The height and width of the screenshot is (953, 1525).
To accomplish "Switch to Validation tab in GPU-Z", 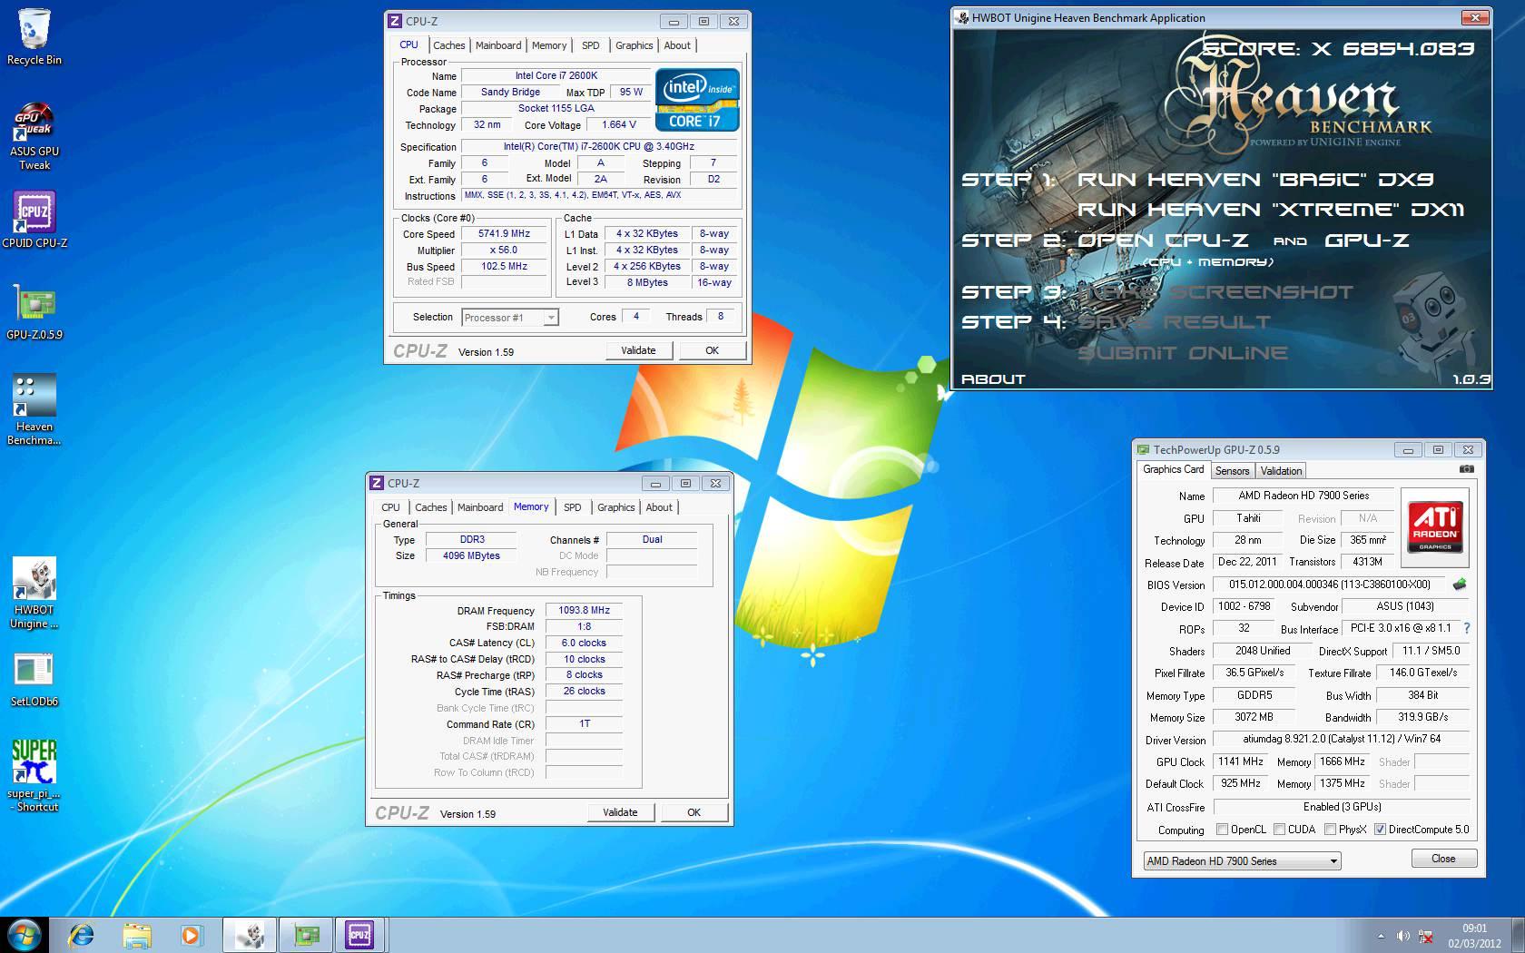I will (1281, 470).
